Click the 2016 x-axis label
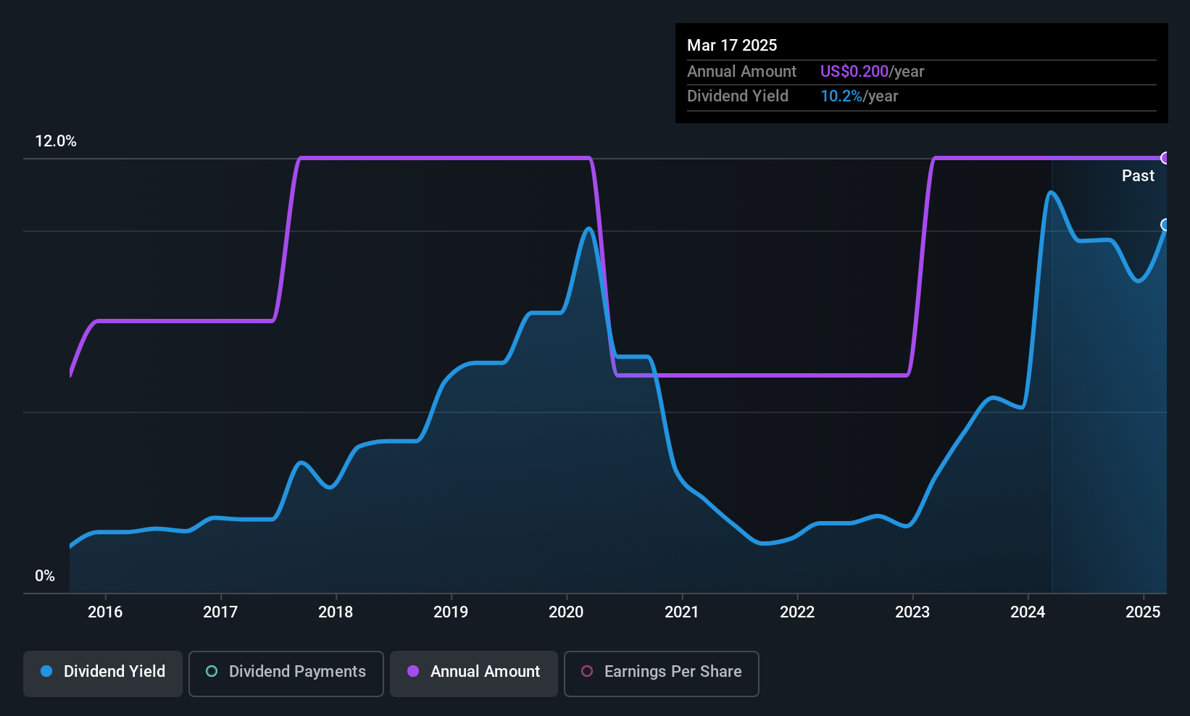The width and height of the screenshot is (1190, 716). coord(105,612)
